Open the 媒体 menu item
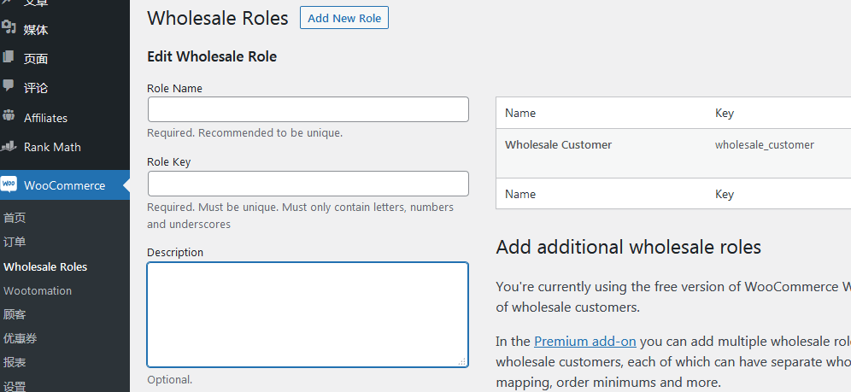 pyautogui.click(x=36, y=30)
